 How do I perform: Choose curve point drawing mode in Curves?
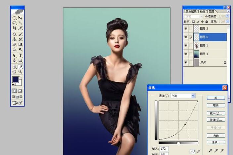[x=193, y=152]
